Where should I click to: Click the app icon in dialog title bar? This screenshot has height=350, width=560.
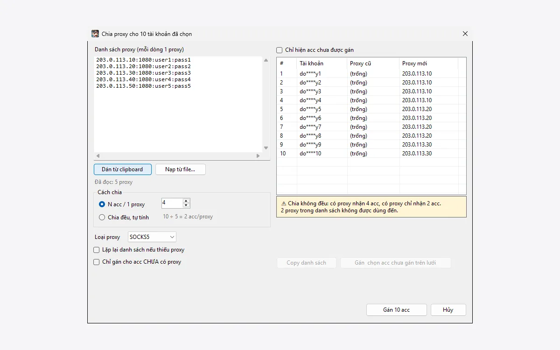[x=95, y=34]
